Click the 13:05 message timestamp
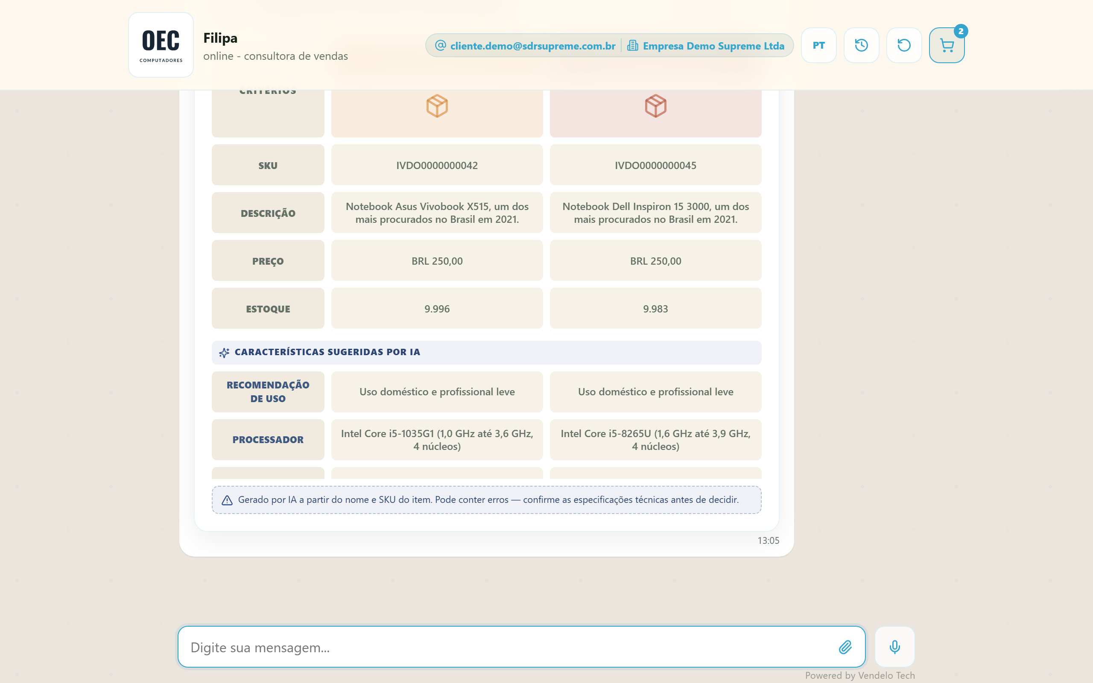The height and width of the screenshot is (683, 1093). click(768, 540)
